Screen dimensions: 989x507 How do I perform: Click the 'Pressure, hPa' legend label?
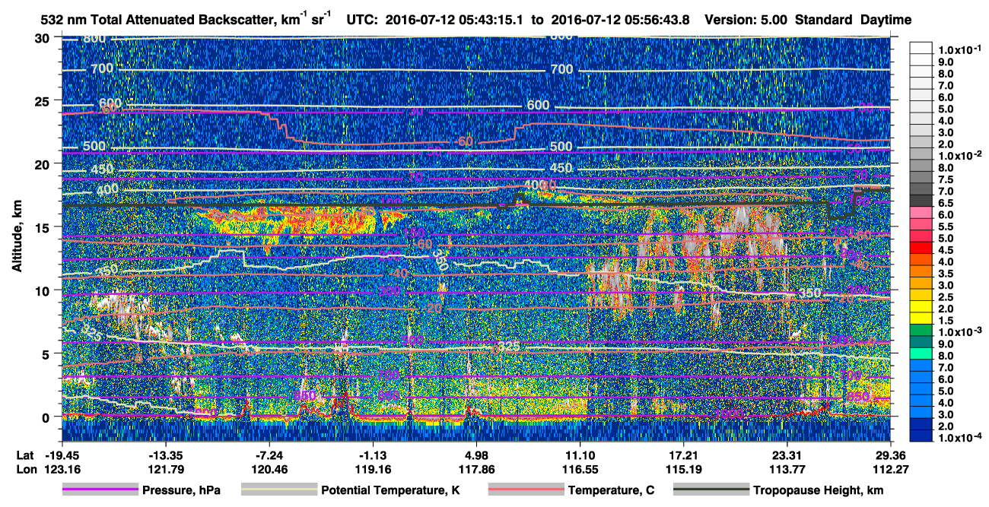(x=182, y=491)
